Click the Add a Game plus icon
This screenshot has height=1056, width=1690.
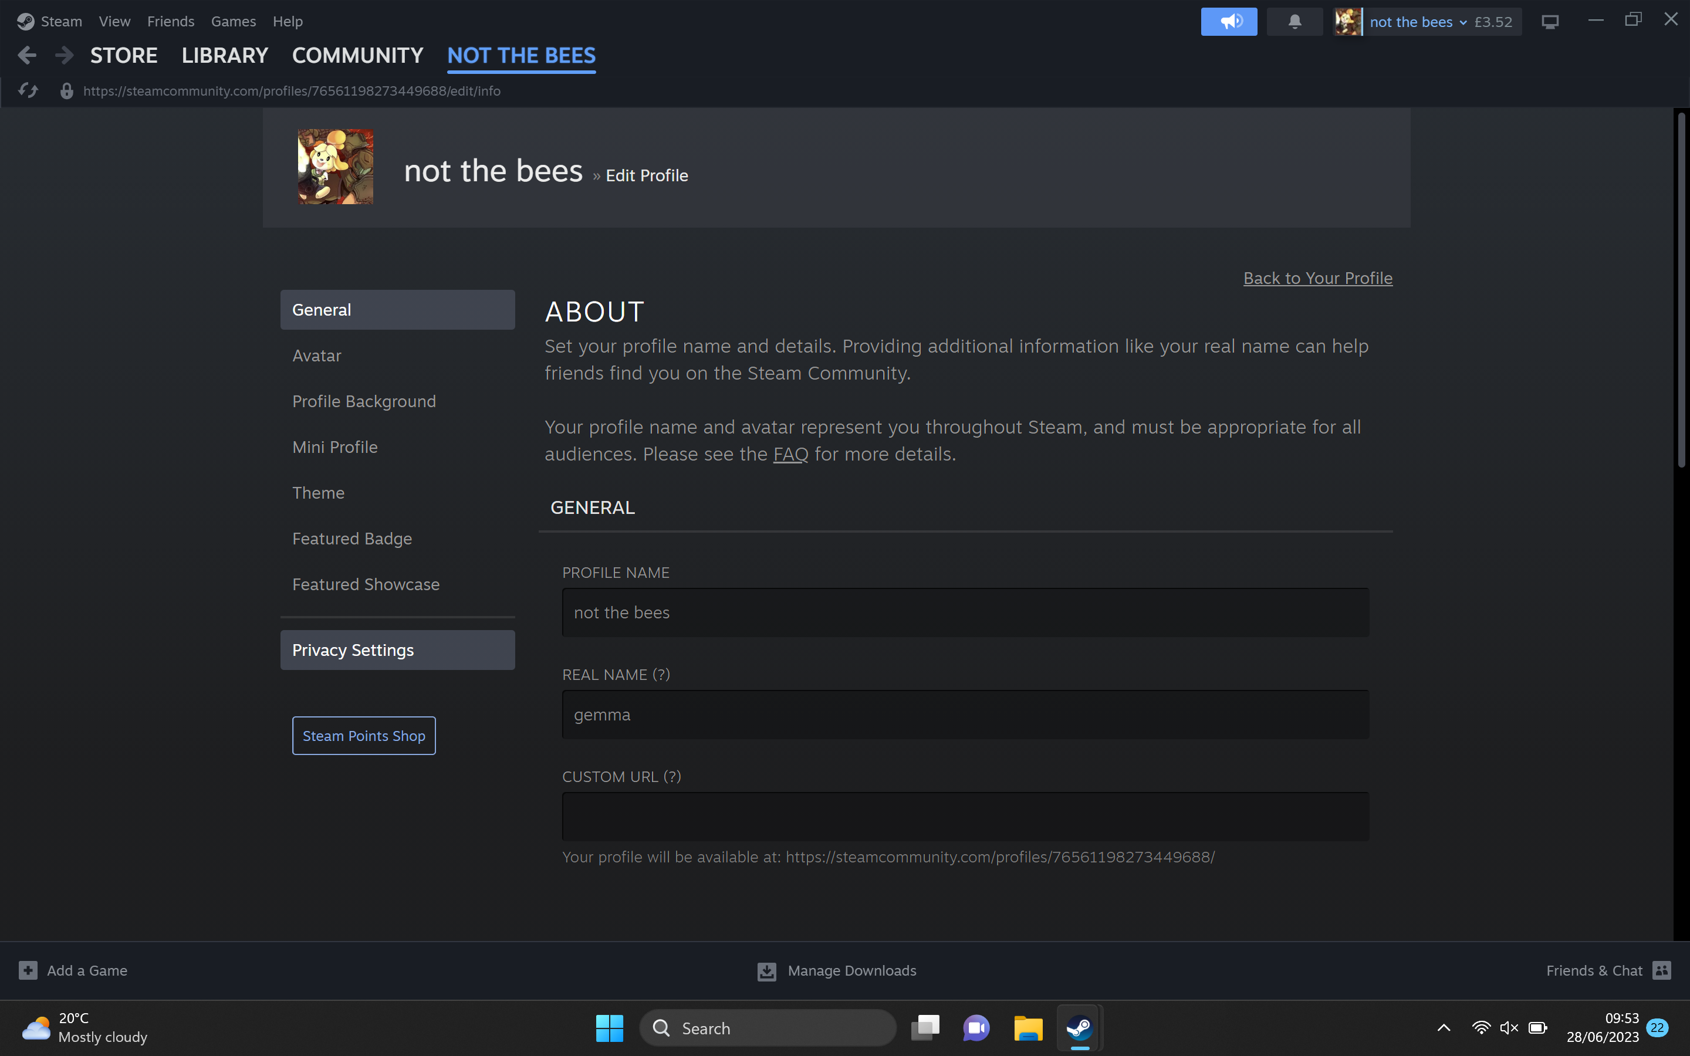pos(28,970)
